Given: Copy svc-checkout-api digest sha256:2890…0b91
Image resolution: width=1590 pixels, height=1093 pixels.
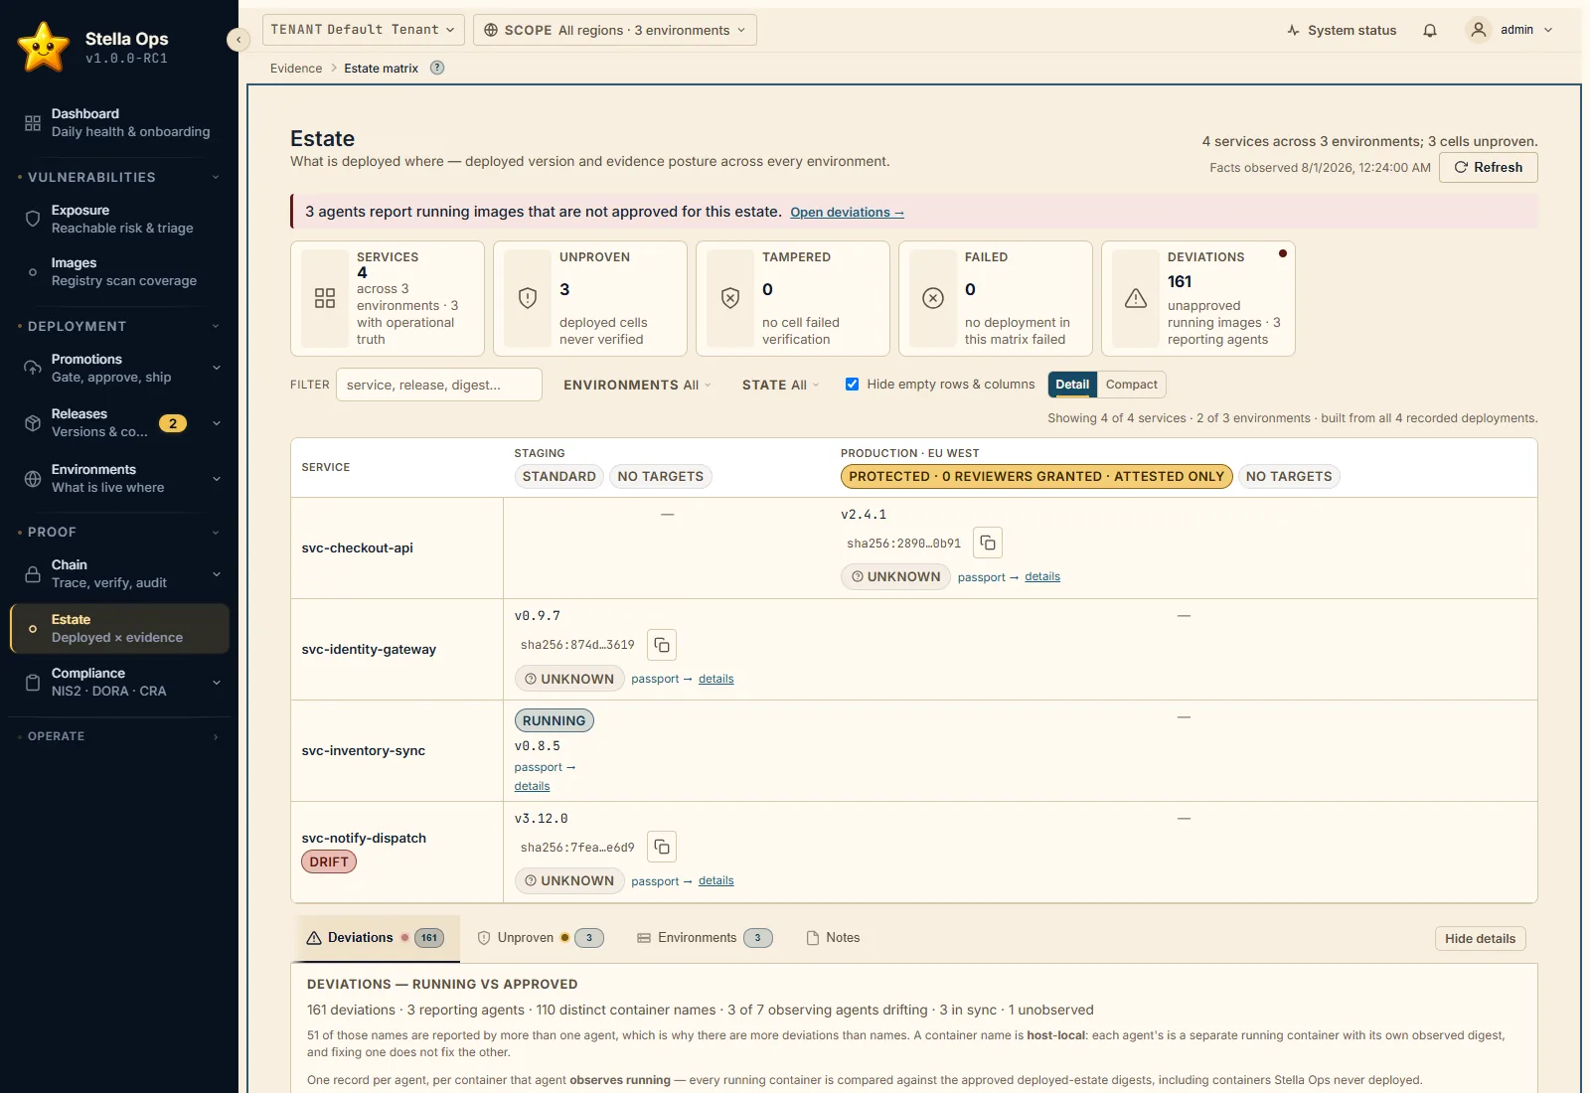Looking at the screenshot, I should [x=988, y=543].
